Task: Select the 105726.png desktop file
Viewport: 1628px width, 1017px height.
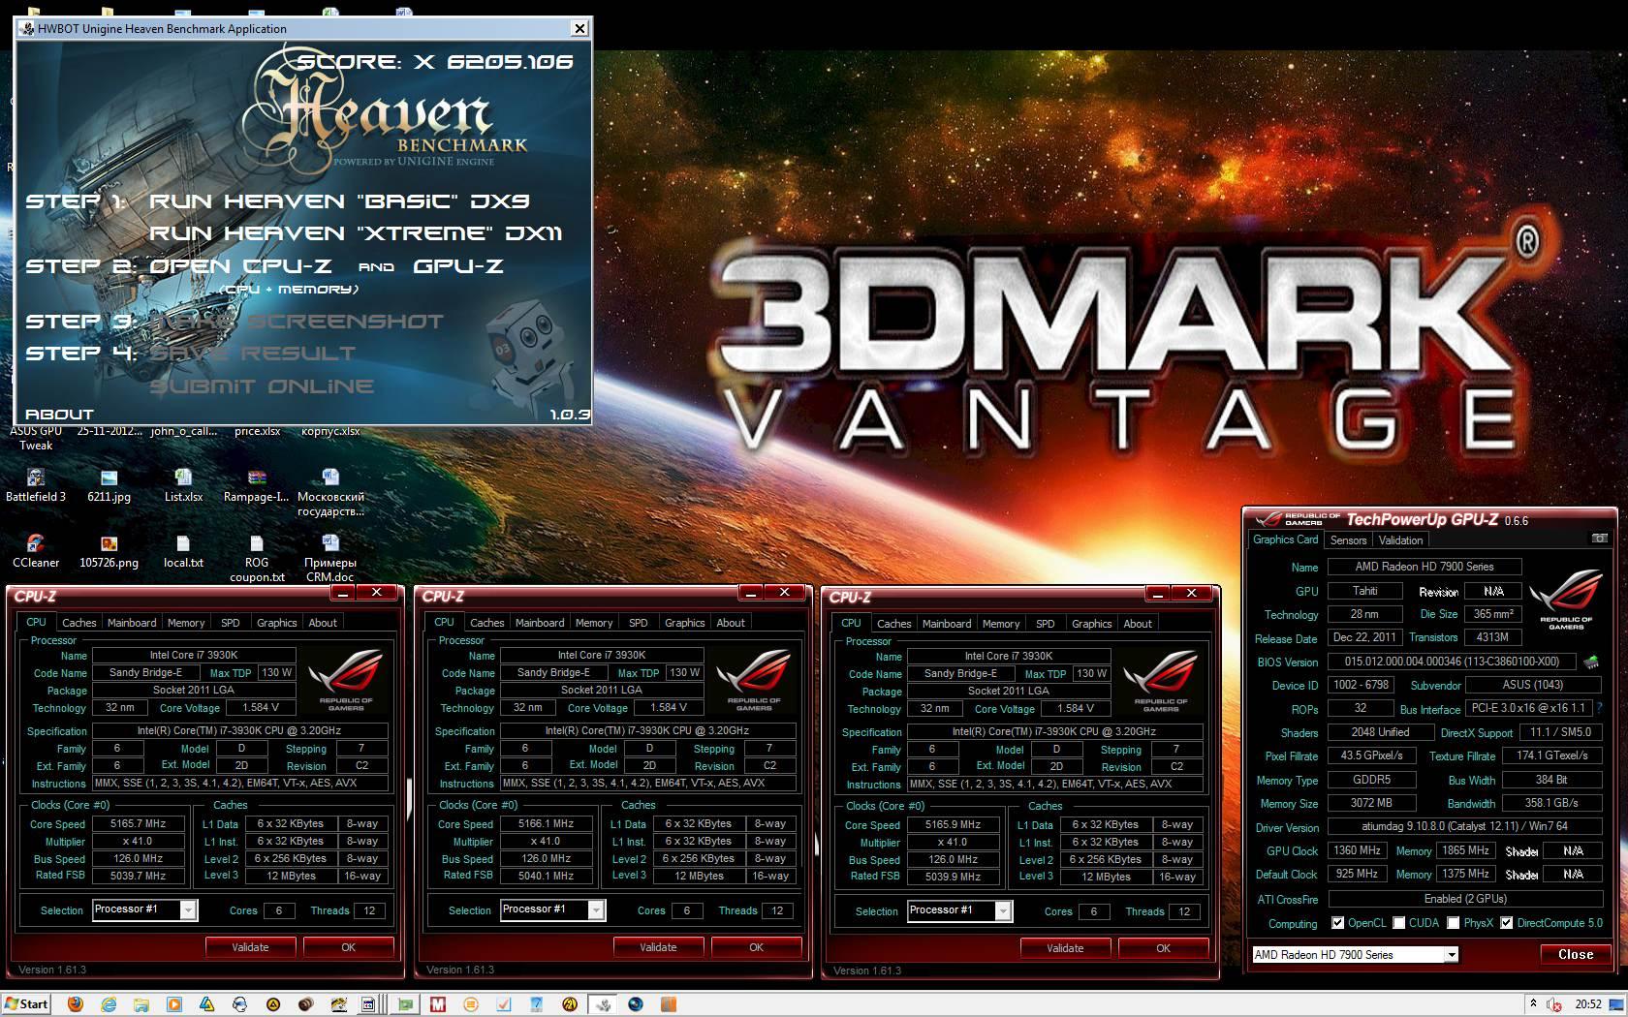Action: point(109,552)
